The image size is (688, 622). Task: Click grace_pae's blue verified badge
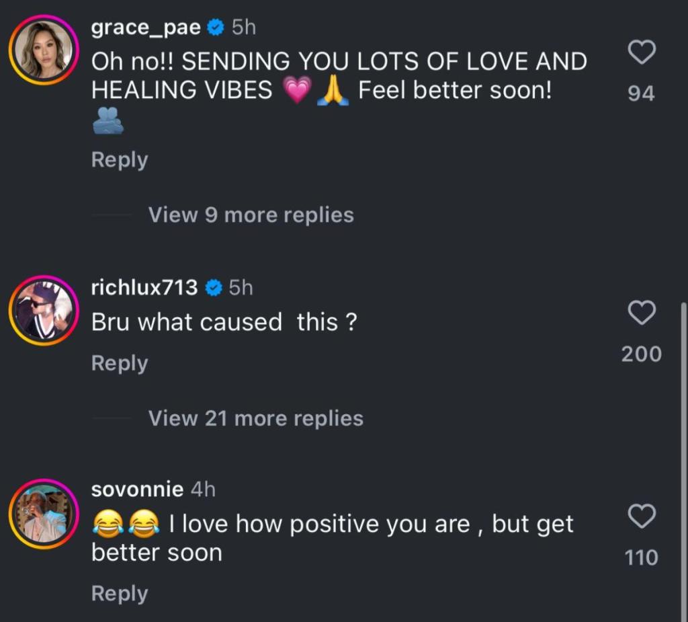coord(215,28)
